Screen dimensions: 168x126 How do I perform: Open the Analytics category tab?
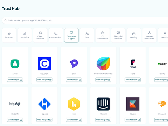pyautogui.click(x=24, y=35)
